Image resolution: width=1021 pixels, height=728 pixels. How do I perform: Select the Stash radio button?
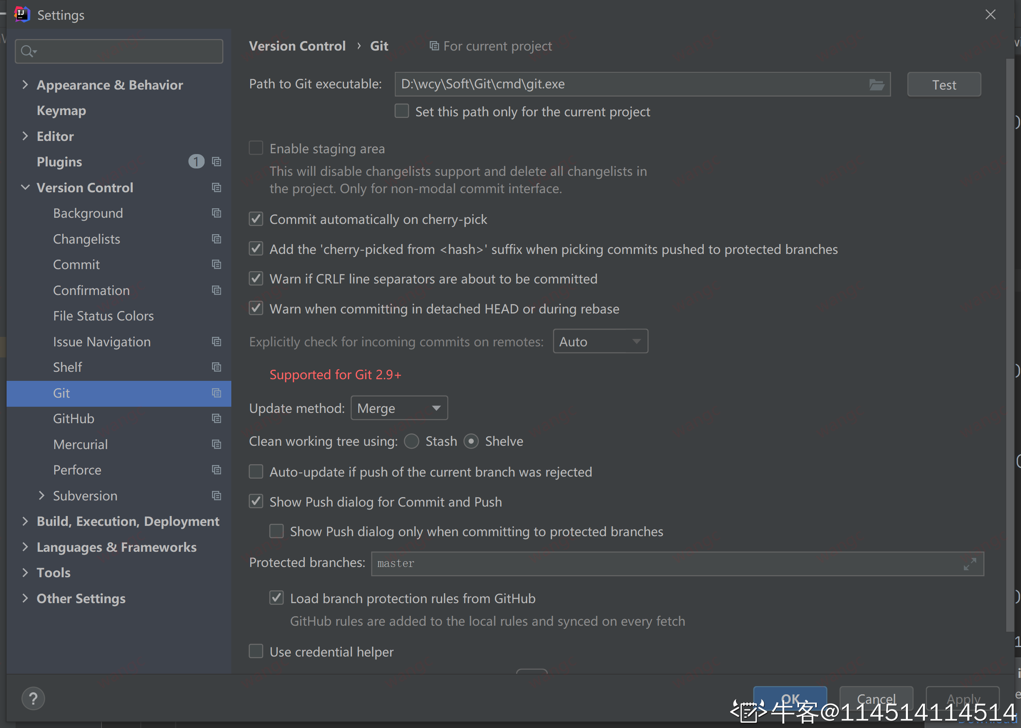pos(411,441)
